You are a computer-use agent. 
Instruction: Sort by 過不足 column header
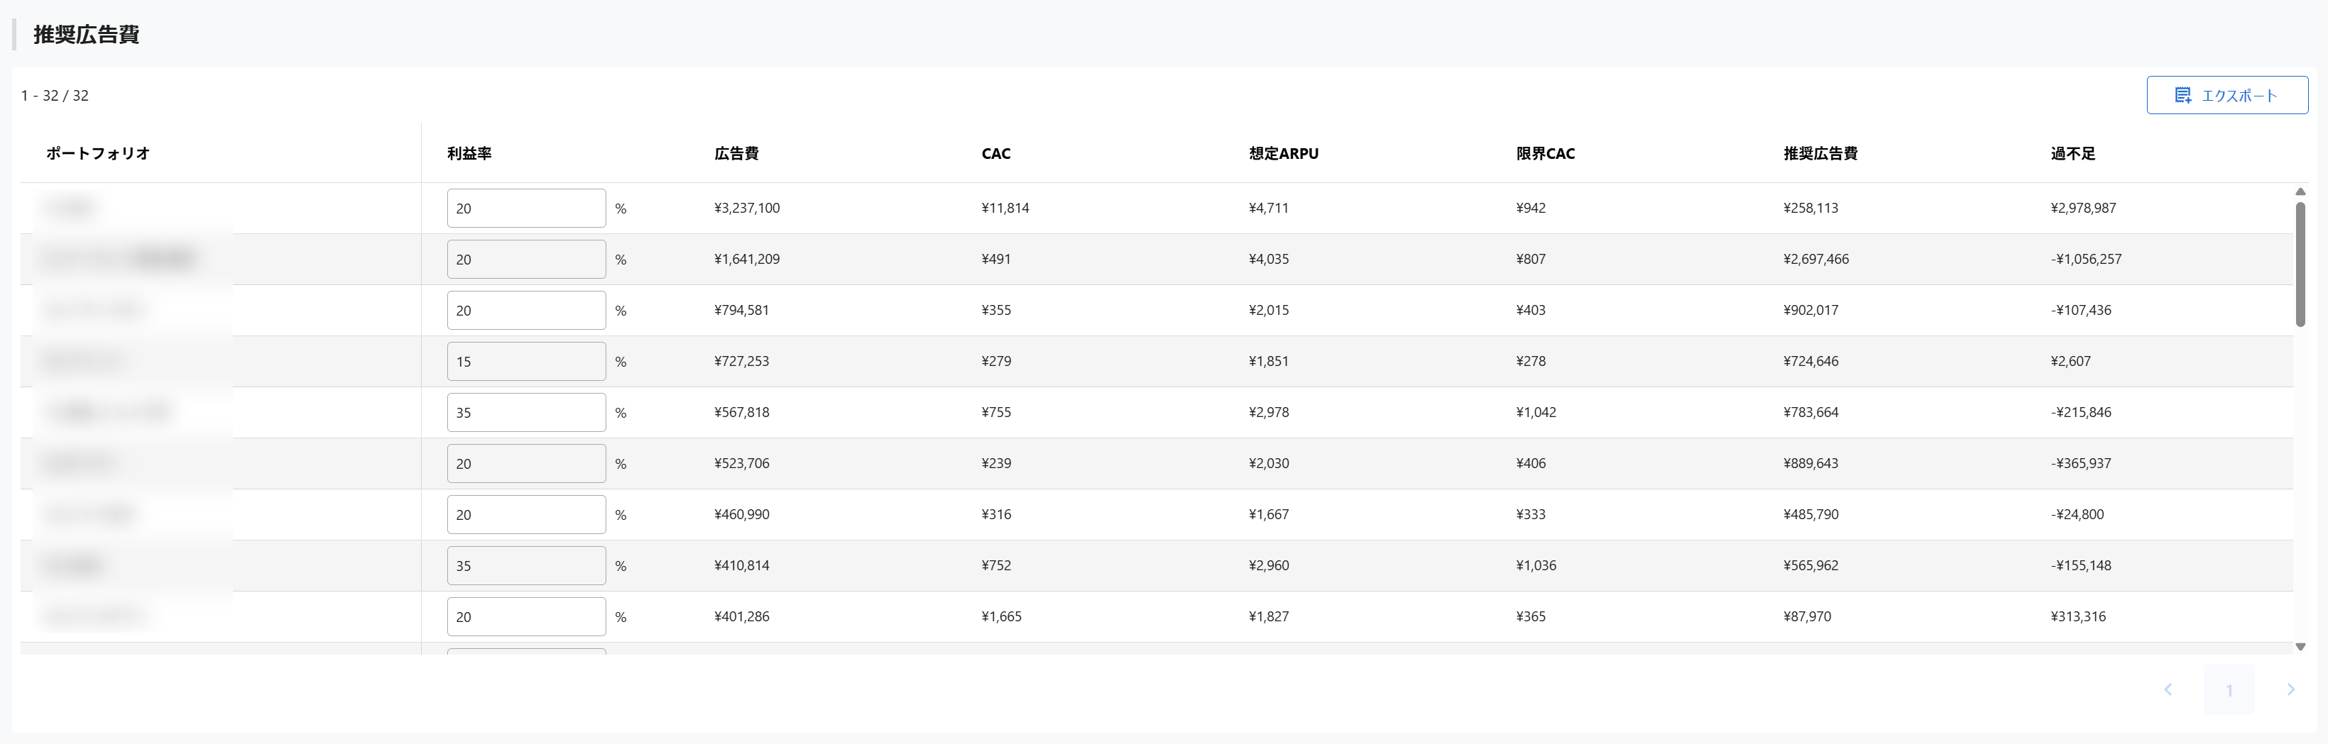(x=2072, y=153)
